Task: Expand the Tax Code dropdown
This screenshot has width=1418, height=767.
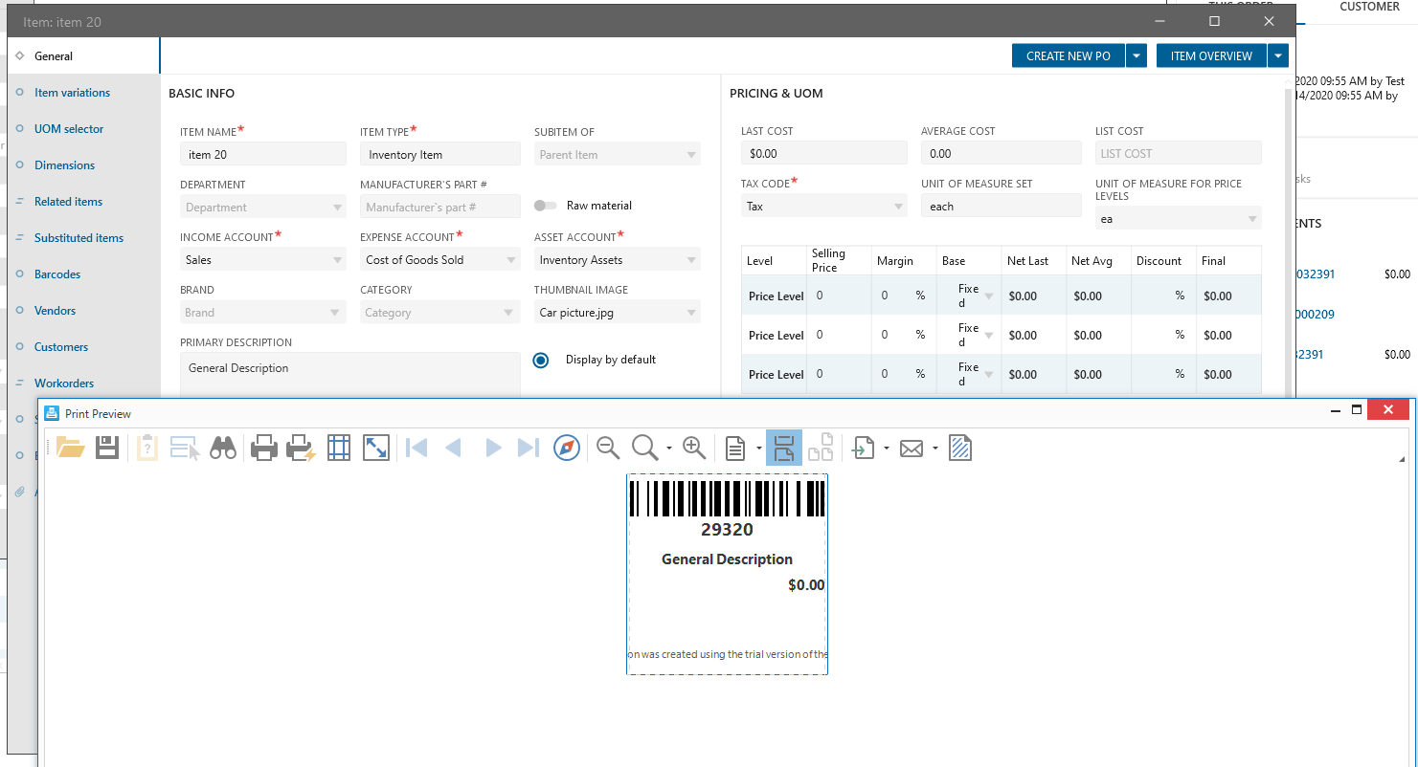Action: coord(823,207)
